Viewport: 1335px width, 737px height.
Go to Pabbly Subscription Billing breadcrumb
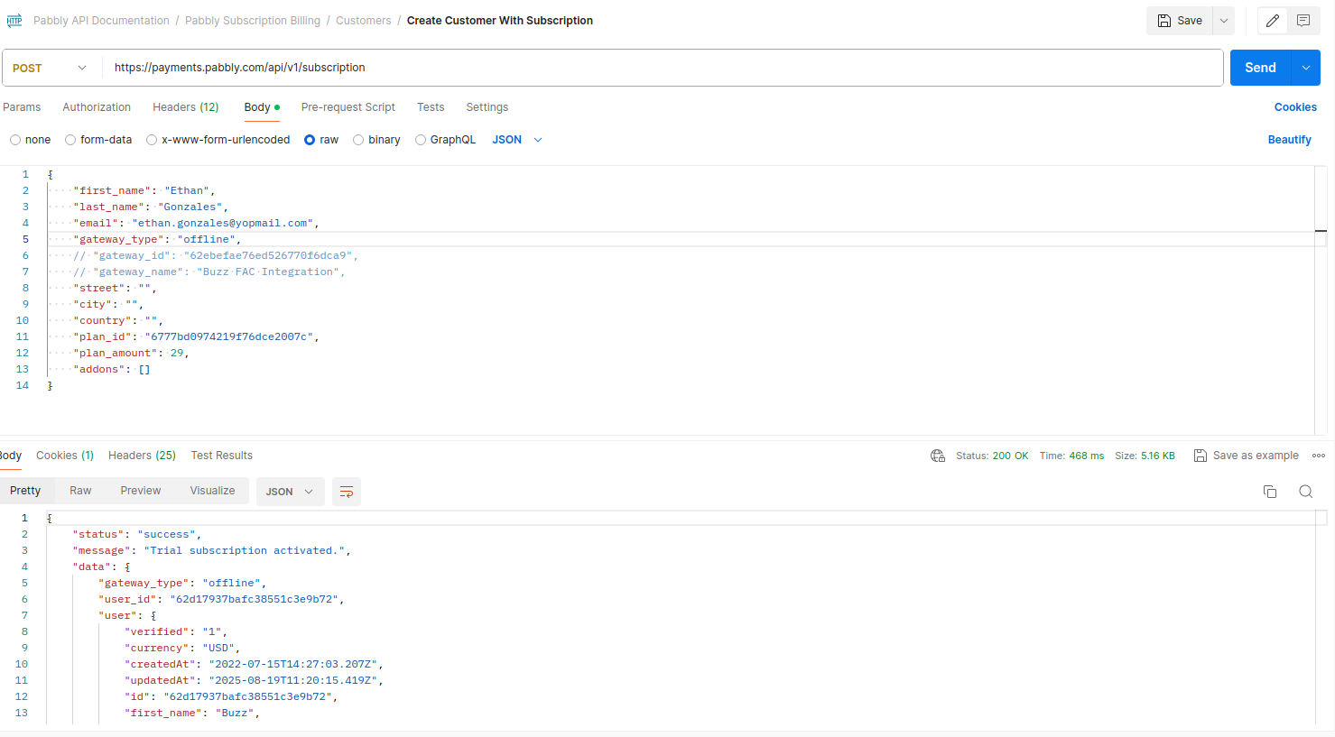(253, 21)
